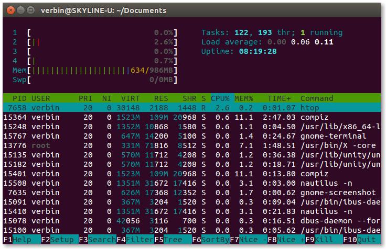Select unity process with PID 15135
The height and width of the screenshot is (249, 386).
192,155
